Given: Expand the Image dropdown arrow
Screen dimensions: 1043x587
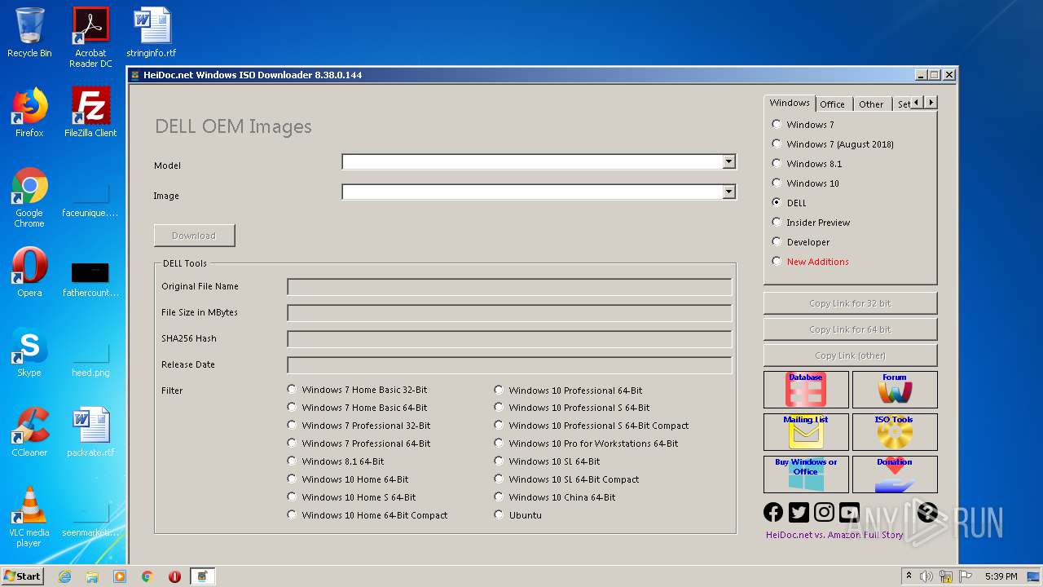Looking at the screenshot, I should tap(728, 192).
